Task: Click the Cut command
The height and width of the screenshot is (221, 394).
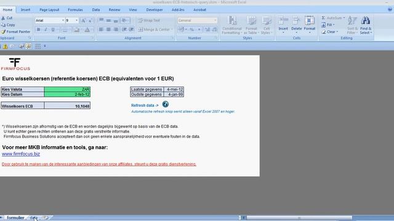Action: point(7,18)
